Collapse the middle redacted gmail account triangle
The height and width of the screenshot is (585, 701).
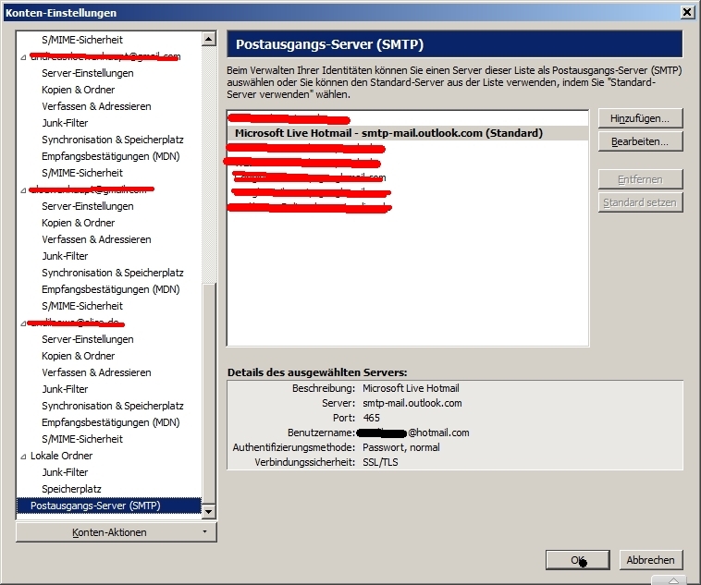point(23,190)
